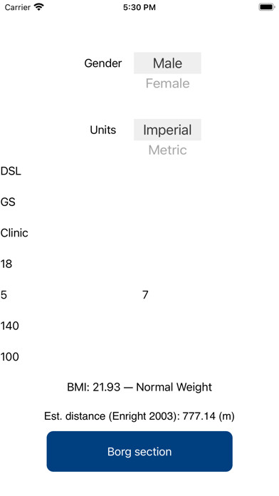Edit the field showing 100
The width and height of the screenshot is (279, 496).
[139, 356]
